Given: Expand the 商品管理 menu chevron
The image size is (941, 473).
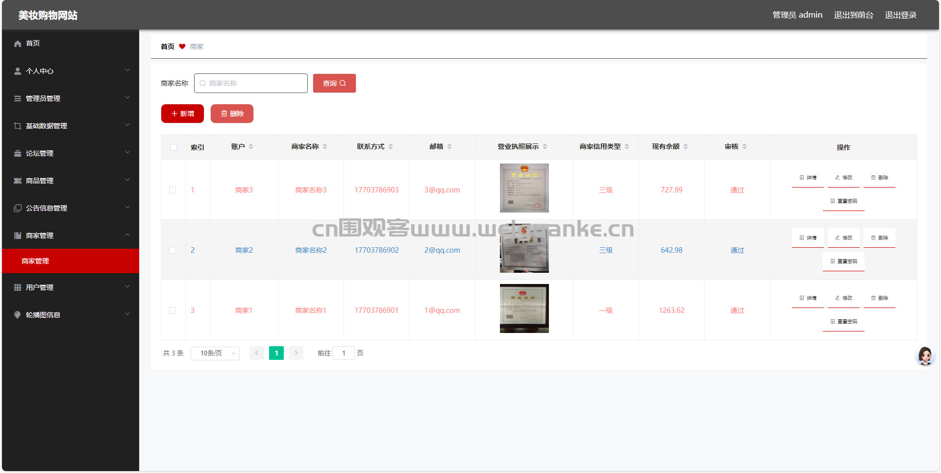Looking at the screenshot, I should [x=127, y=180].
